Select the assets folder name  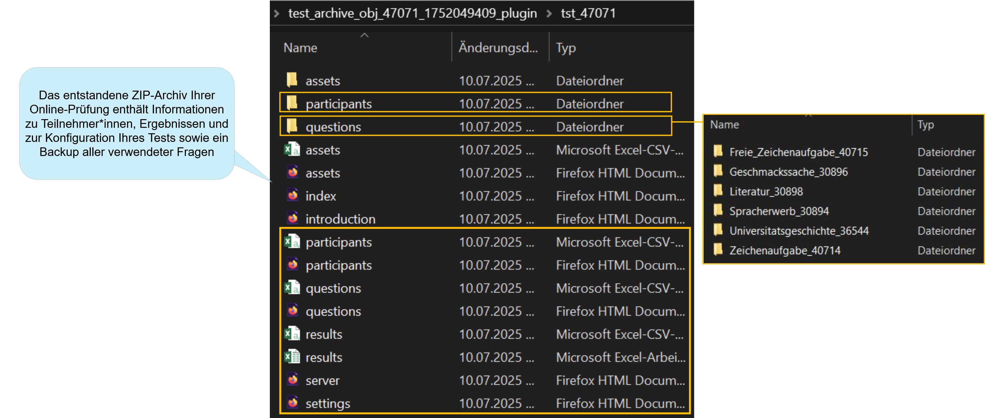[322, 81]
